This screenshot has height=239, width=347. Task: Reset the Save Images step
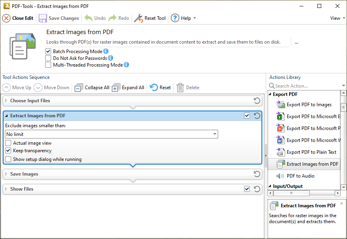(257, 174)
